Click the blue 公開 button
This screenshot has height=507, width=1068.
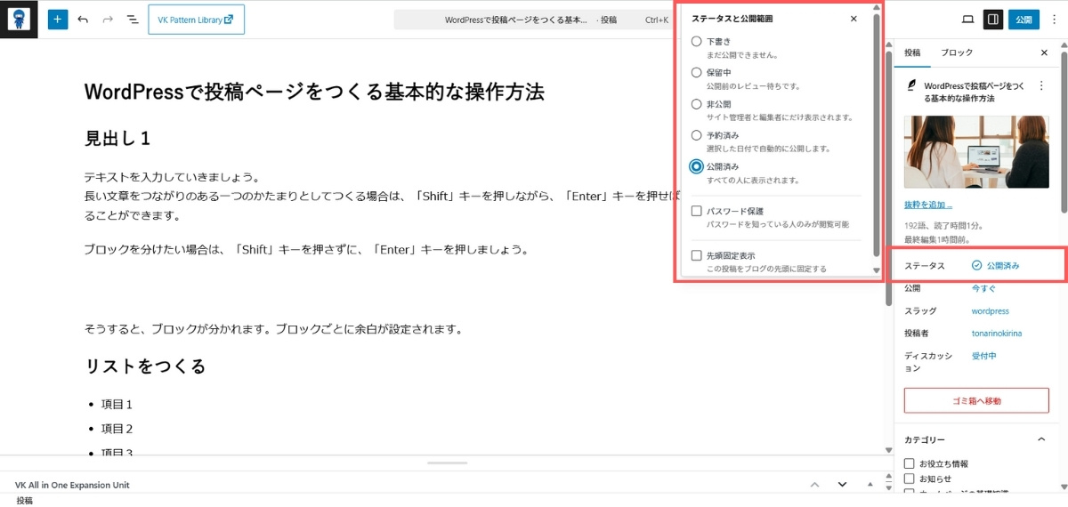point(1023,19)
